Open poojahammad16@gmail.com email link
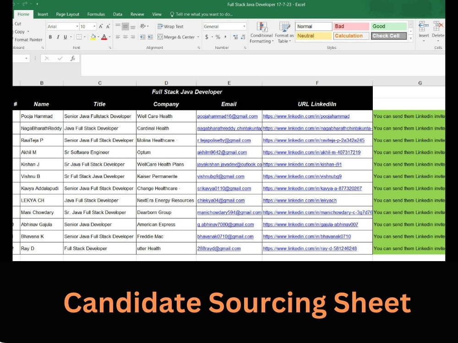Image resolution: width=458 pixels, height=343 pixels. tap(227, 116)
